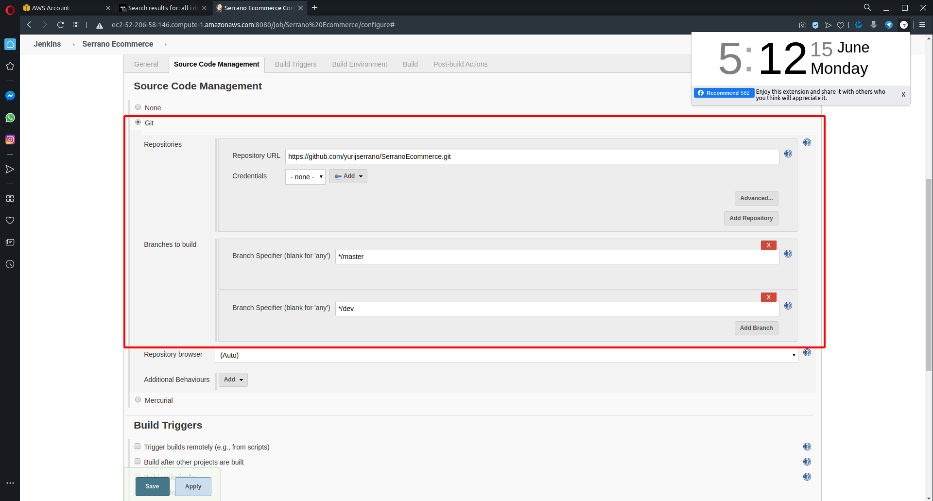
Task: Expand the breadcrumb arrow after Jenkins
Action: (73, 44)
